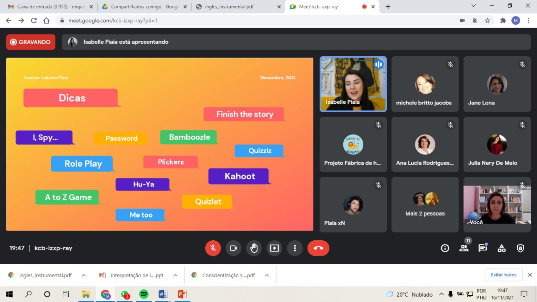Open host controls shield icon
Image resolution: width=537 pixels, height=302 pixels.
(520, 248)
